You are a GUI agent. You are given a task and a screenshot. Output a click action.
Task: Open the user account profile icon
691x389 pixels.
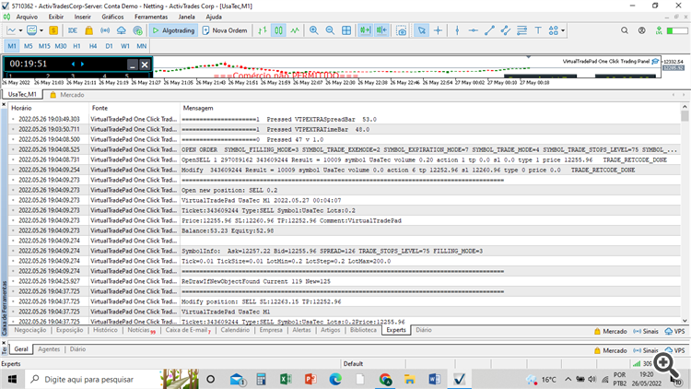point(641,30)
